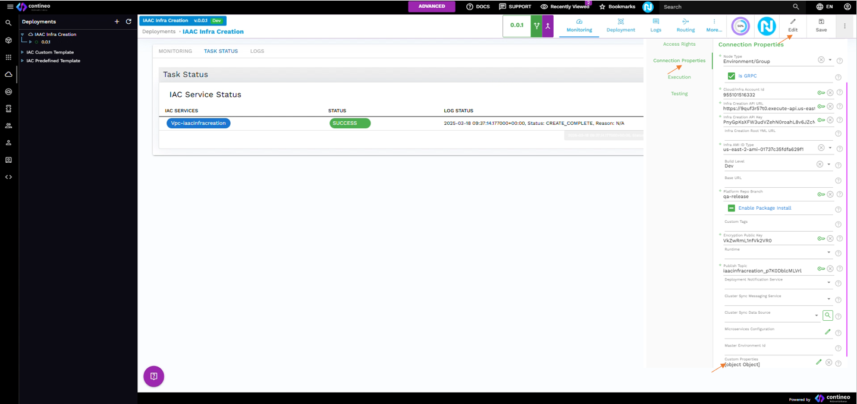Edit Custom Properties with the pencil icon

(x=819, y=362)
